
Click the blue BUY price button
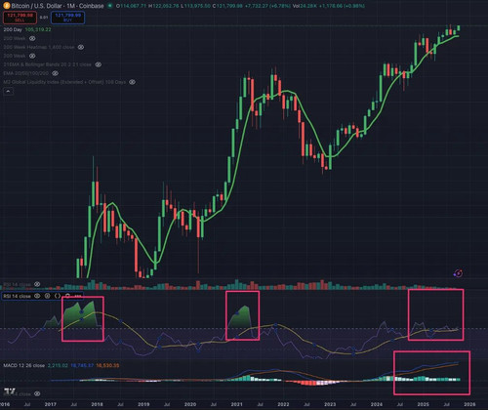(x=67, y=18)
